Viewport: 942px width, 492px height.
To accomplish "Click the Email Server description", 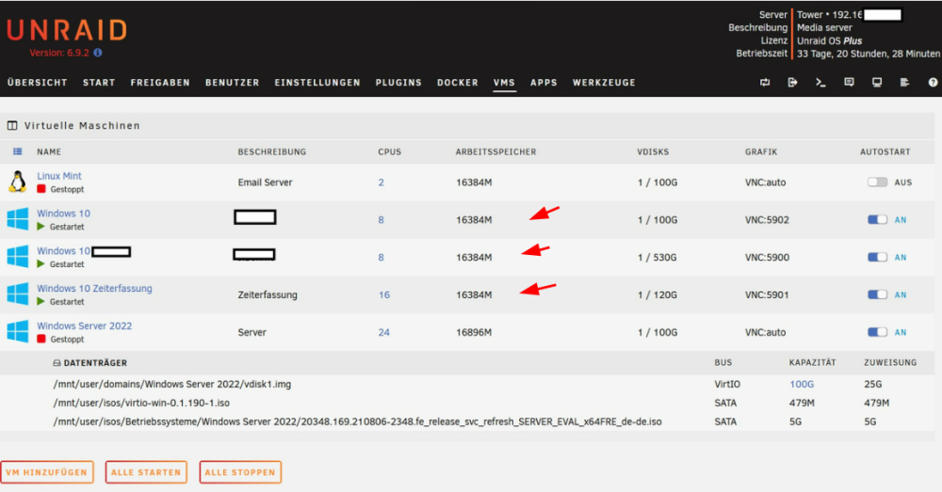I will pos(265,183).
